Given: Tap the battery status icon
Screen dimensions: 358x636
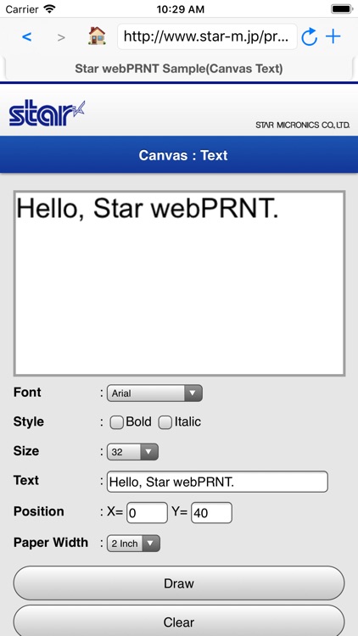Looking at the screenshot, I should (x=342, y=9).
